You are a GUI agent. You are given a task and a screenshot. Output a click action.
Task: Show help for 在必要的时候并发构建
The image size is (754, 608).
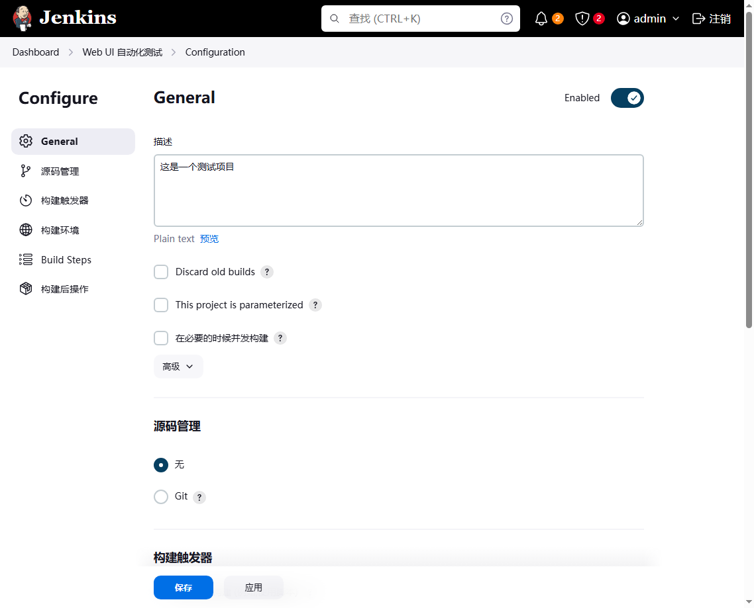tap(280, 338)
